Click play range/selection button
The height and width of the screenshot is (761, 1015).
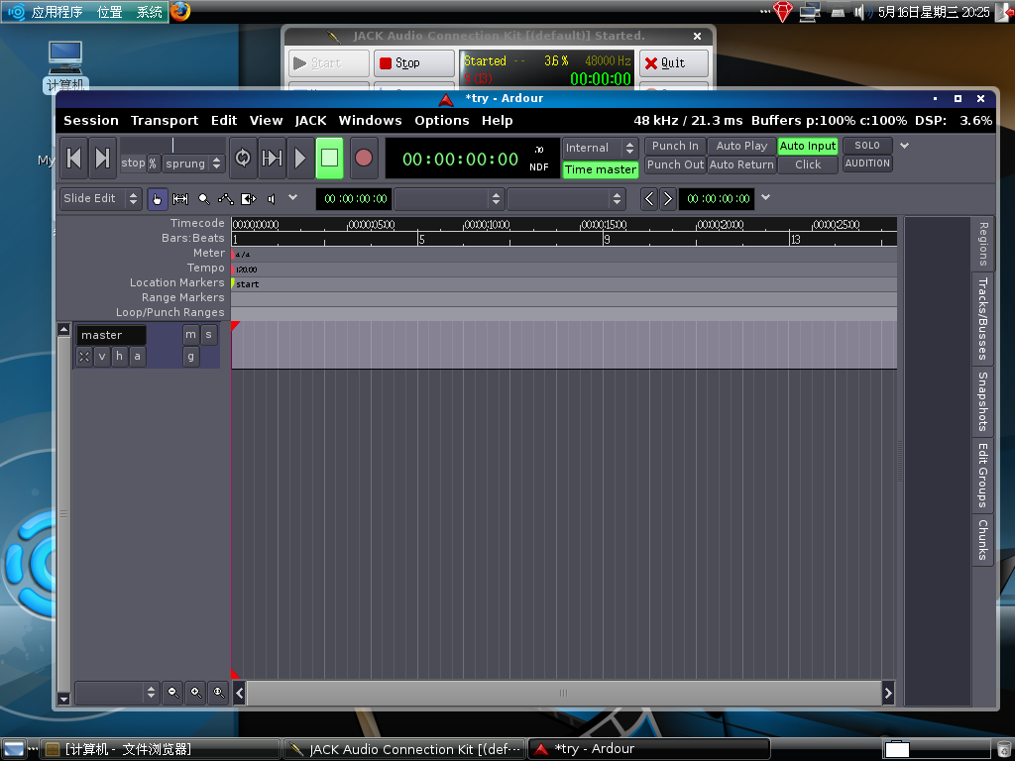tap(272, 158)
